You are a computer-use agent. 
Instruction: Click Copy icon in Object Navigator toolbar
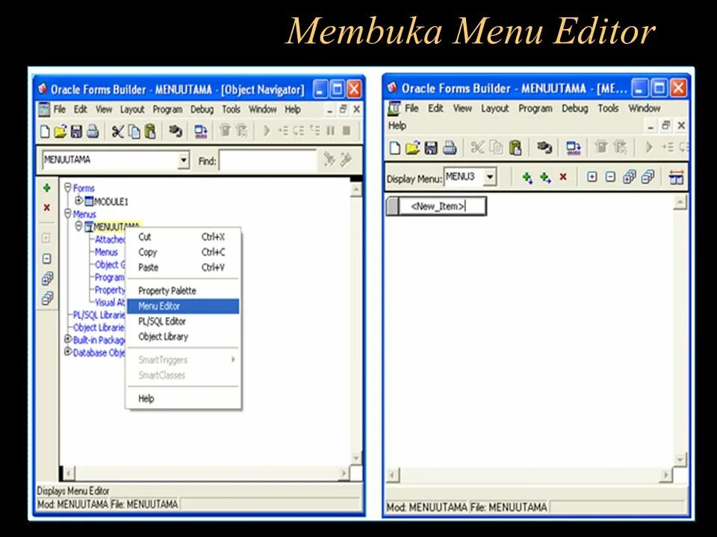[134, 131]
